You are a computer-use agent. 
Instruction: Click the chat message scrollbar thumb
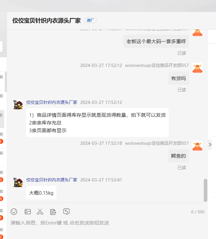click(205, 190)
